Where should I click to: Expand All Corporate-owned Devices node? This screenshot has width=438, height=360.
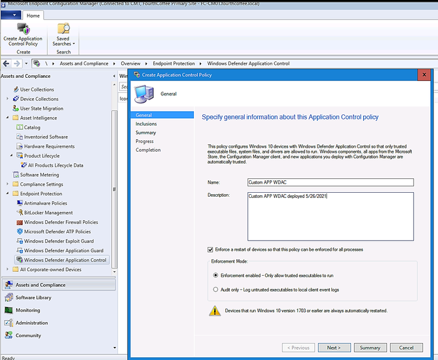click(8, 269)
